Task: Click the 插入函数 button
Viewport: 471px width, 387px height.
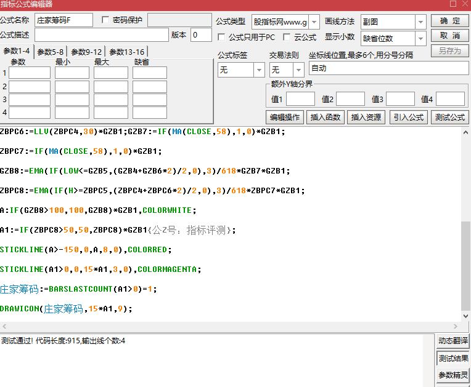Action: 326,118
